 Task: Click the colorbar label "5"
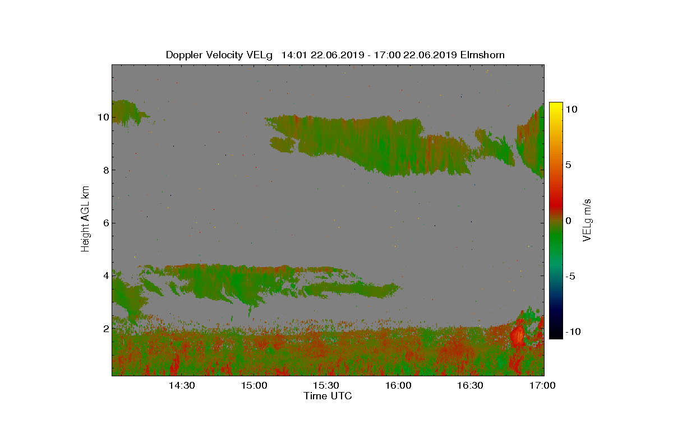tap(568, 165)
